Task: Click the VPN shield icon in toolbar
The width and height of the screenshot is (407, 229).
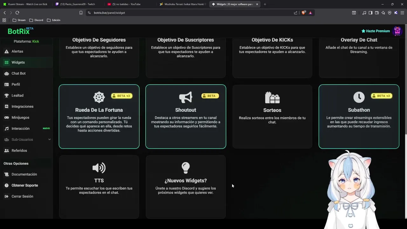Action: 390,13
